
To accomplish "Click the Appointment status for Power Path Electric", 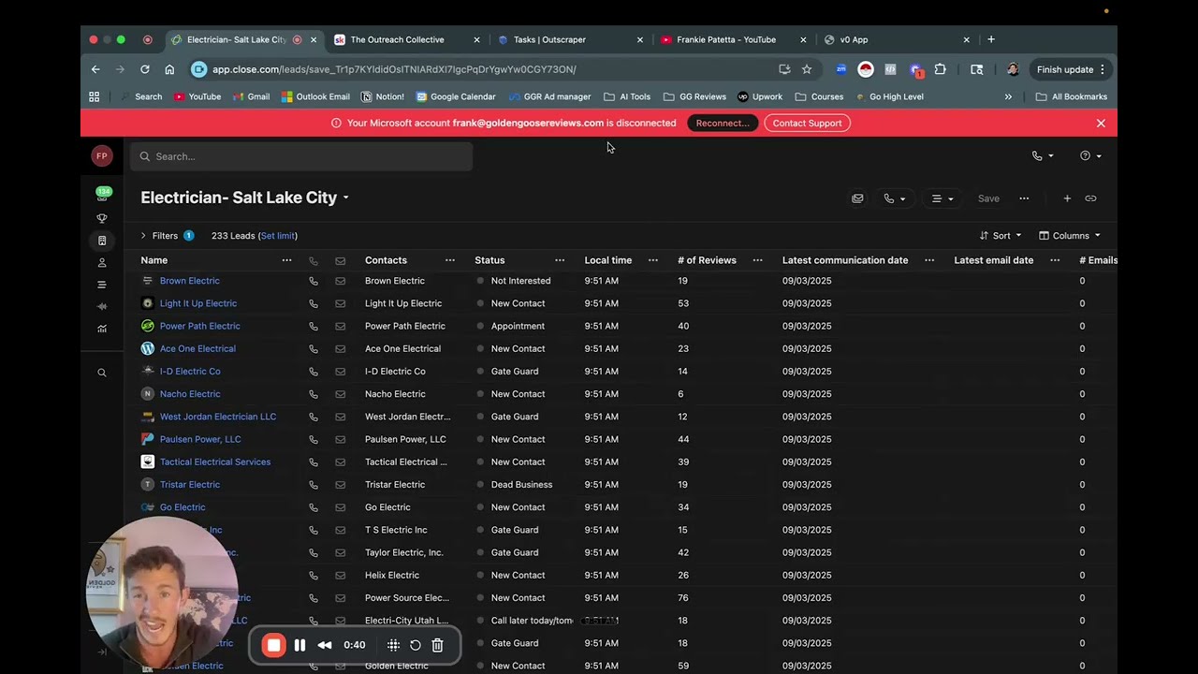I will click(518, 326).
